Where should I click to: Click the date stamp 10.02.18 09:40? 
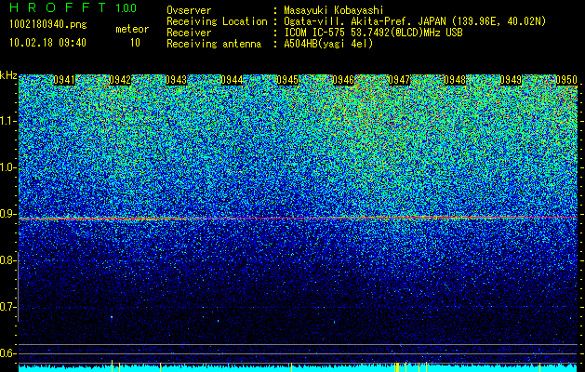(47, 43)
